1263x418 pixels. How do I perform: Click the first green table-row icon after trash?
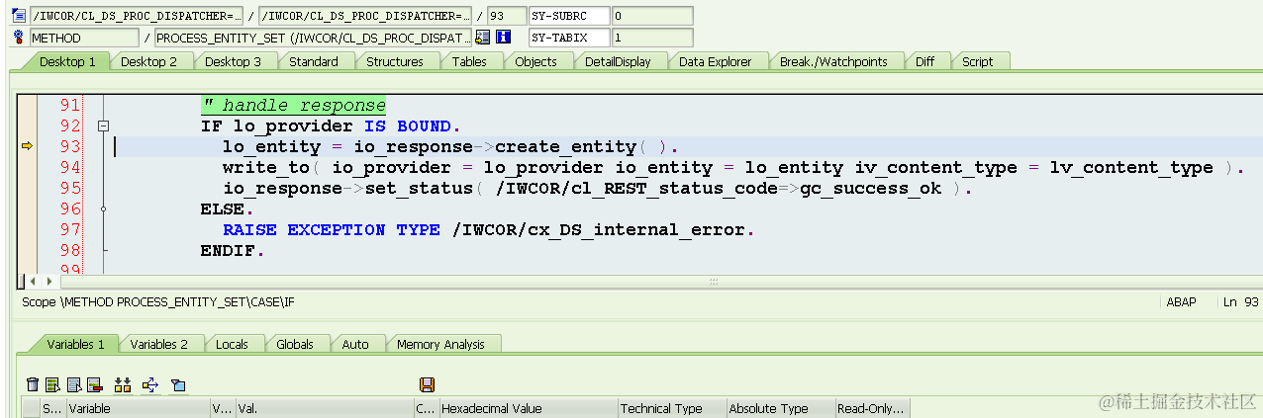click(52, 385)
